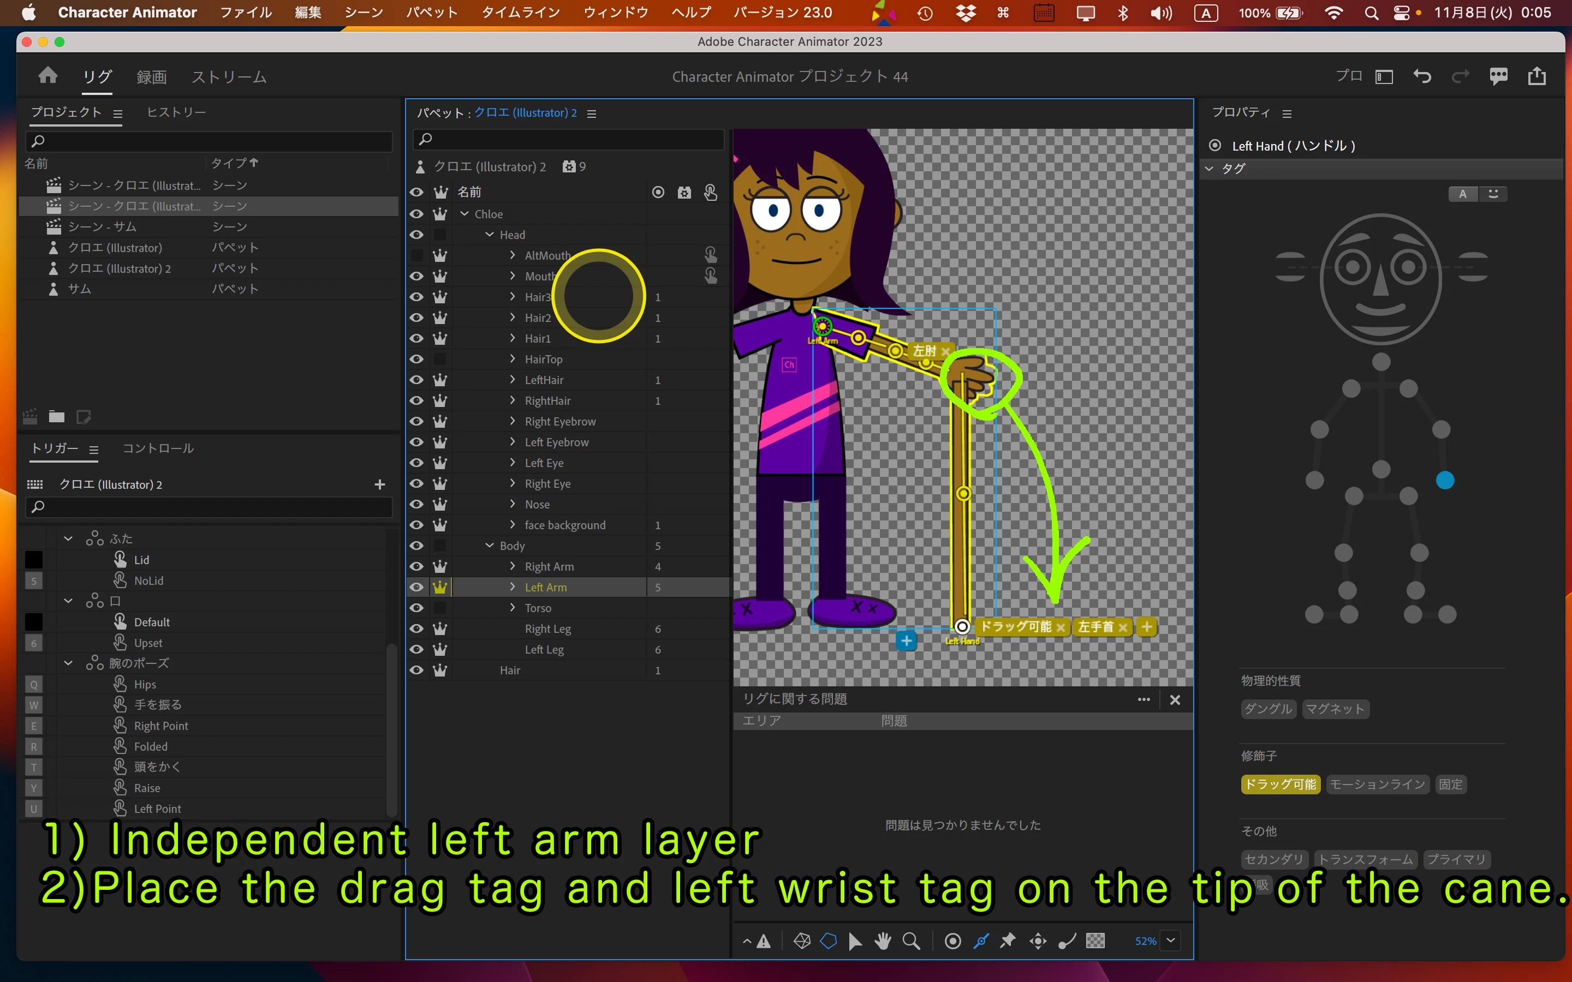Switch to the 録画 tab

(x=151, y=77)
